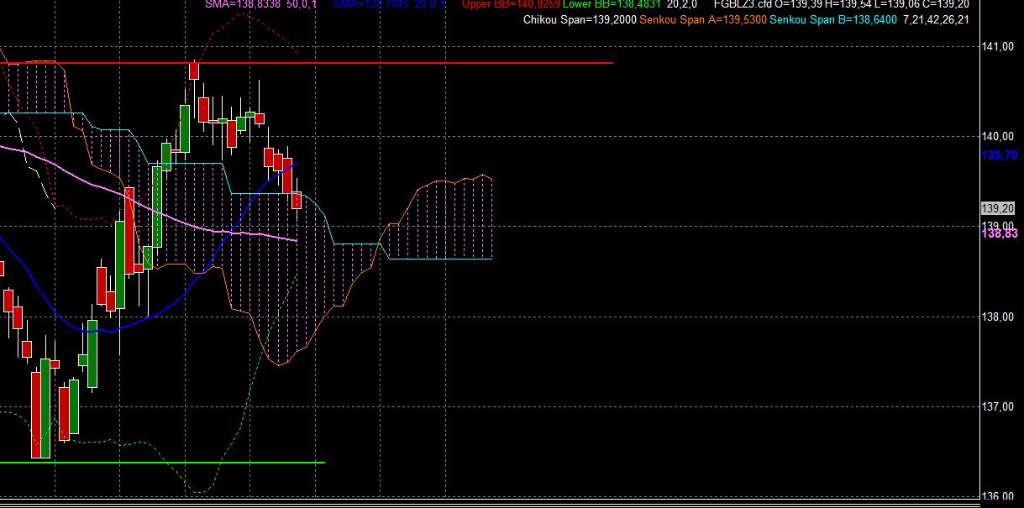This screenshot has height=508, width=1024.
Task: Click the current price tag 139,20
Action: [998, 208]
